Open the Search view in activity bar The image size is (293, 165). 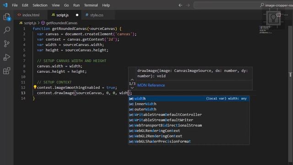[x=7, y=30]
